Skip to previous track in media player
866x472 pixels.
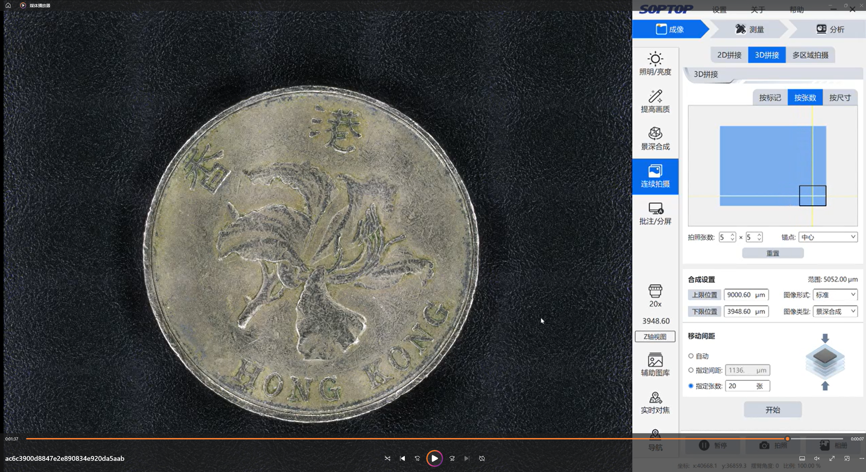click(x=402, y=458)
